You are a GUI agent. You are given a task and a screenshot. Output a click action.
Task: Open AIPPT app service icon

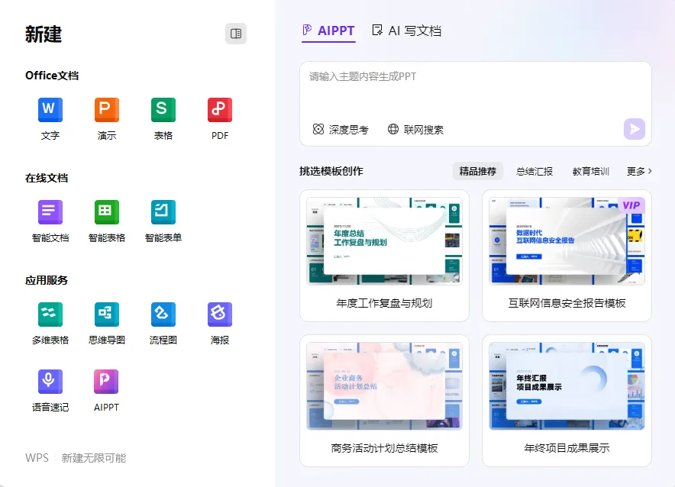(x=106, y=382)
